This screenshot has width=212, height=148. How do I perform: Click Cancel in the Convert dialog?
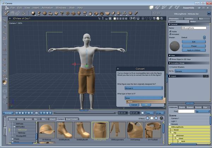134,105
